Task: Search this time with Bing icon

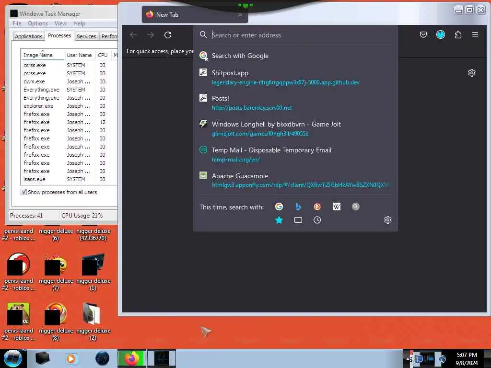Action: [x=298, y=207]
